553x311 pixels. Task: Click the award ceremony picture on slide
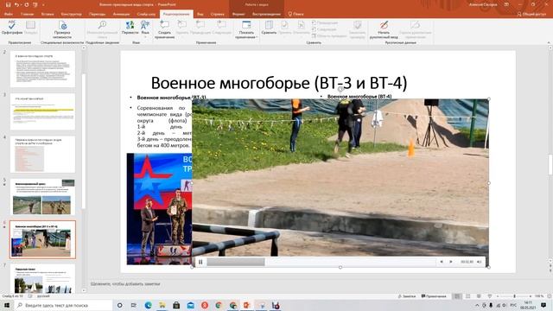[x=159, y=209]
